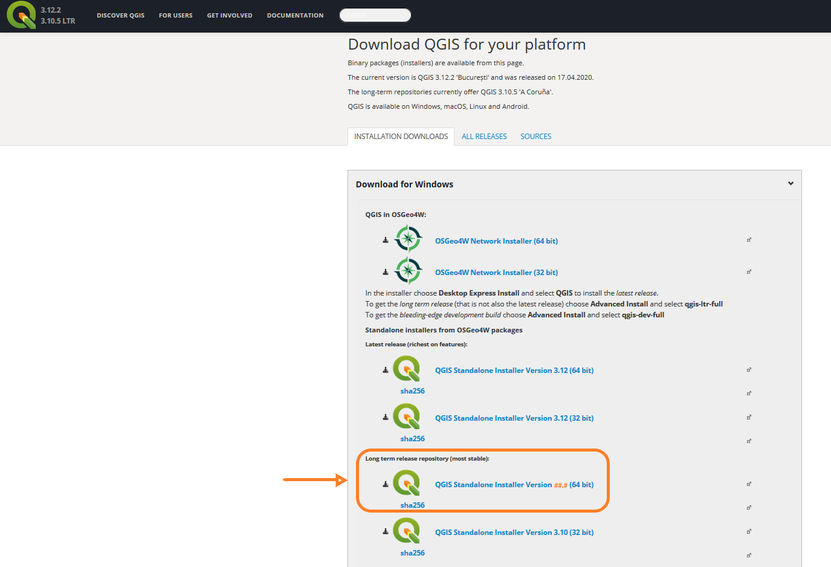Collapse the Download for Windows section
831x567 pixels.
[x=791, y=184]
